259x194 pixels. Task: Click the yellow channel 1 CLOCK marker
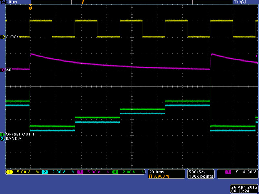pyautogui.click(x=2, y=37)
